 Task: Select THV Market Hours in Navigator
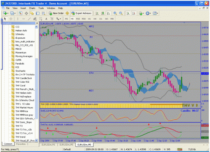(x=24, y=108)
